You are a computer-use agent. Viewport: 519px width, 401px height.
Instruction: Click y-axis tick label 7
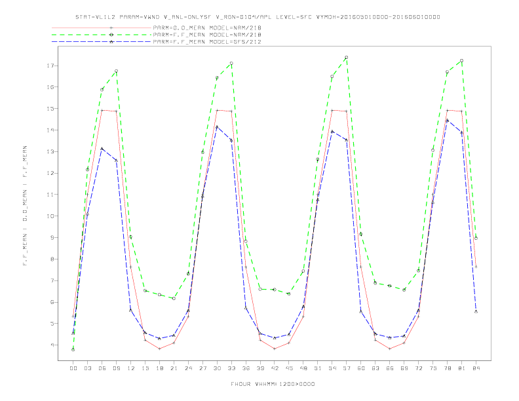(52, 280)
